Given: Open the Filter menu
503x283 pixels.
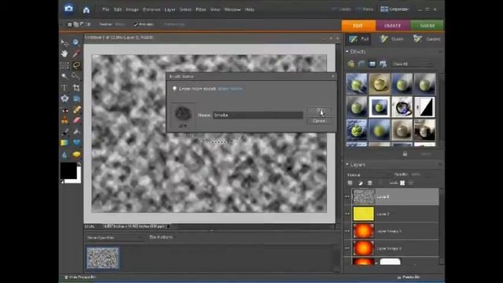Looking at the screenshot, I should pyautogui.click(x=201, y=9).
